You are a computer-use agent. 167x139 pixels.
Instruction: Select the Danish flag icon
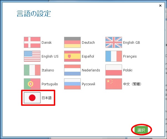32,42
